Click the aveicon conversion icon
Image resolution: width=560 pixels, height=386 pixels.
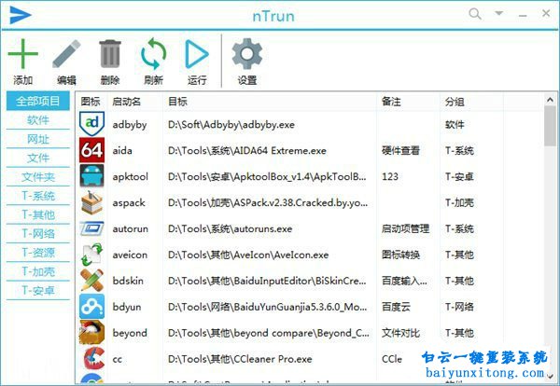coord(91,255)
